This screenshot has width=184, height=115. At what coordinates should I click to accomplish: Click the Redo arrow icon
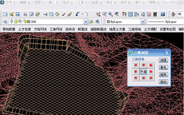[87, 14]
